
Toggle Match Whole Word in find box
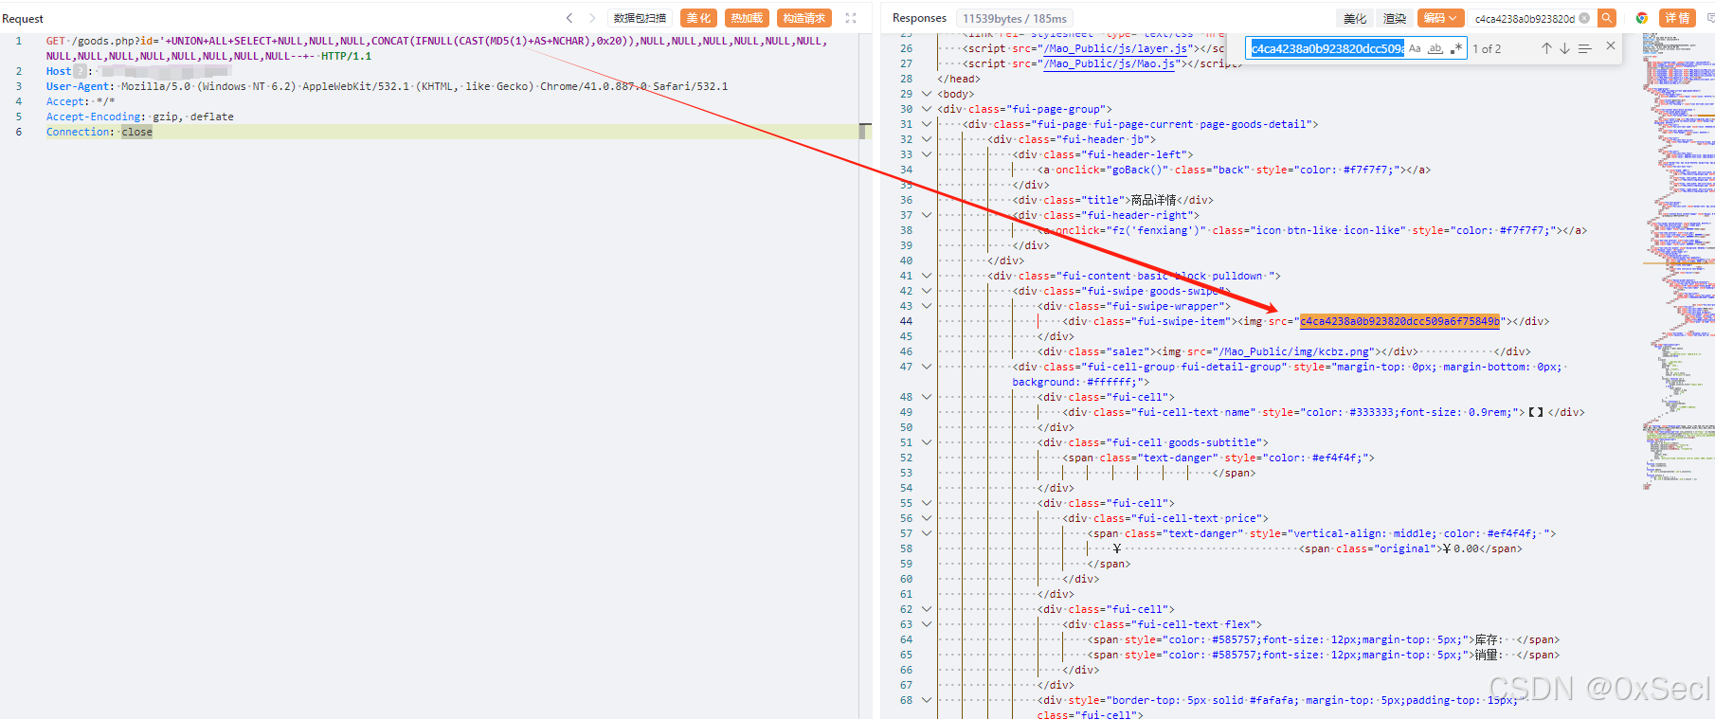coord(1435,48)
